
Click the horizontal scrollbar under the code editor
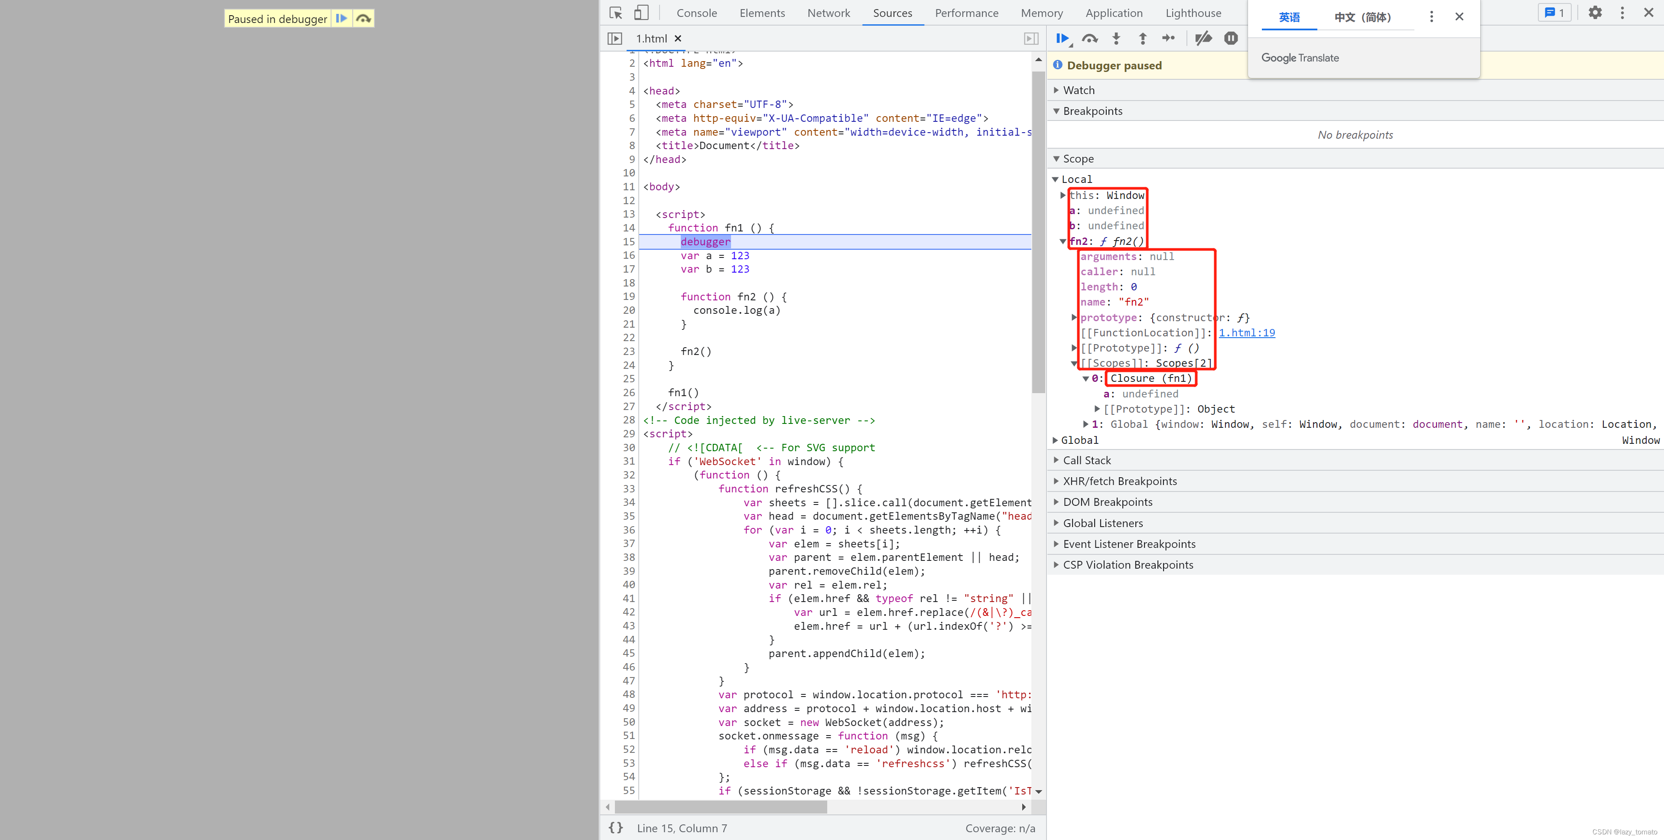720,807
